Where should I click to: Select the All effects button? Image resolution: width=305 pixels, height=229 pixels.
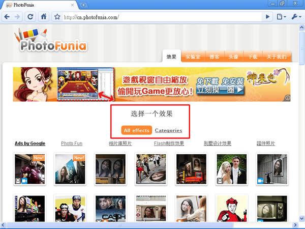coord(137,130)
